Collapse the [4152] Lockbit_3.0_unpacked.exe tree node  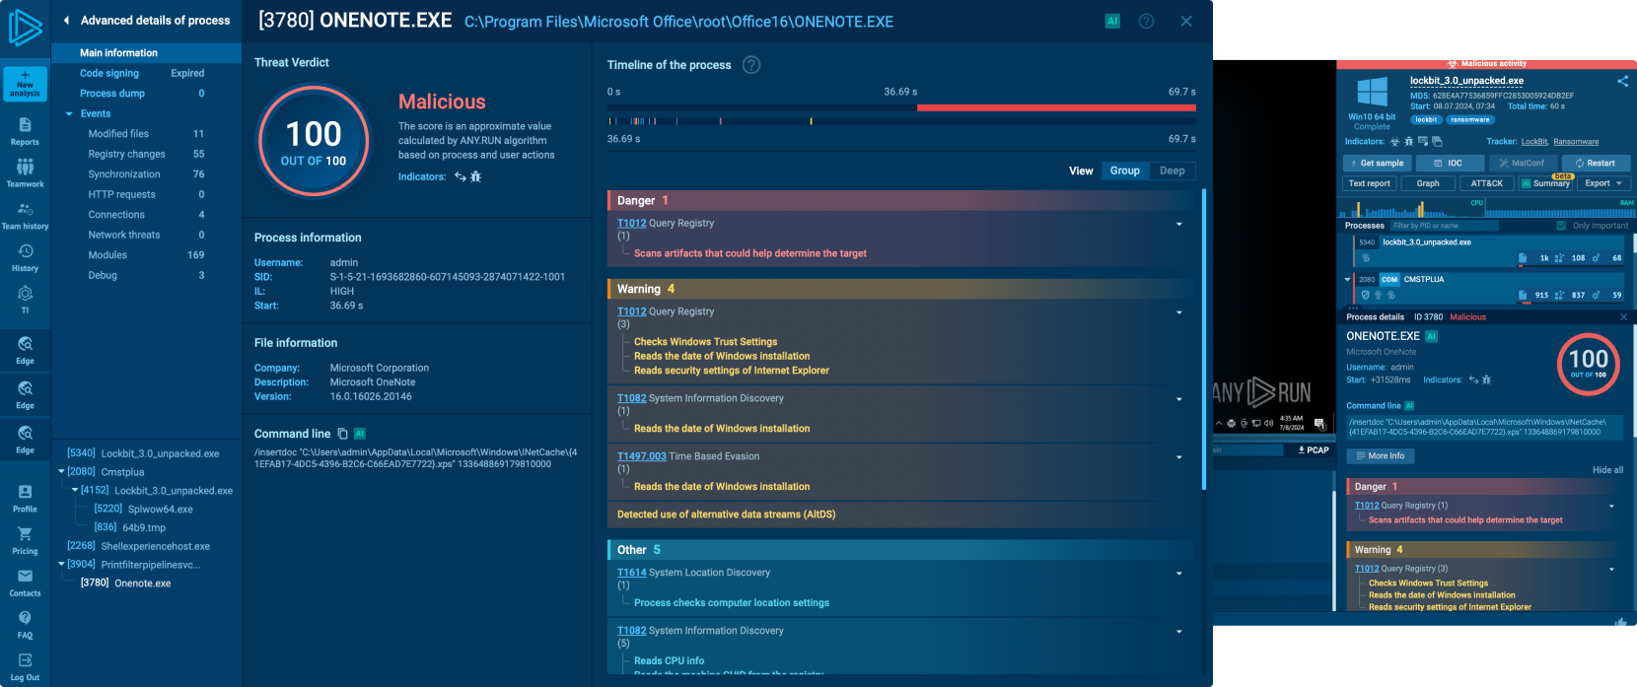coord(75,490)
